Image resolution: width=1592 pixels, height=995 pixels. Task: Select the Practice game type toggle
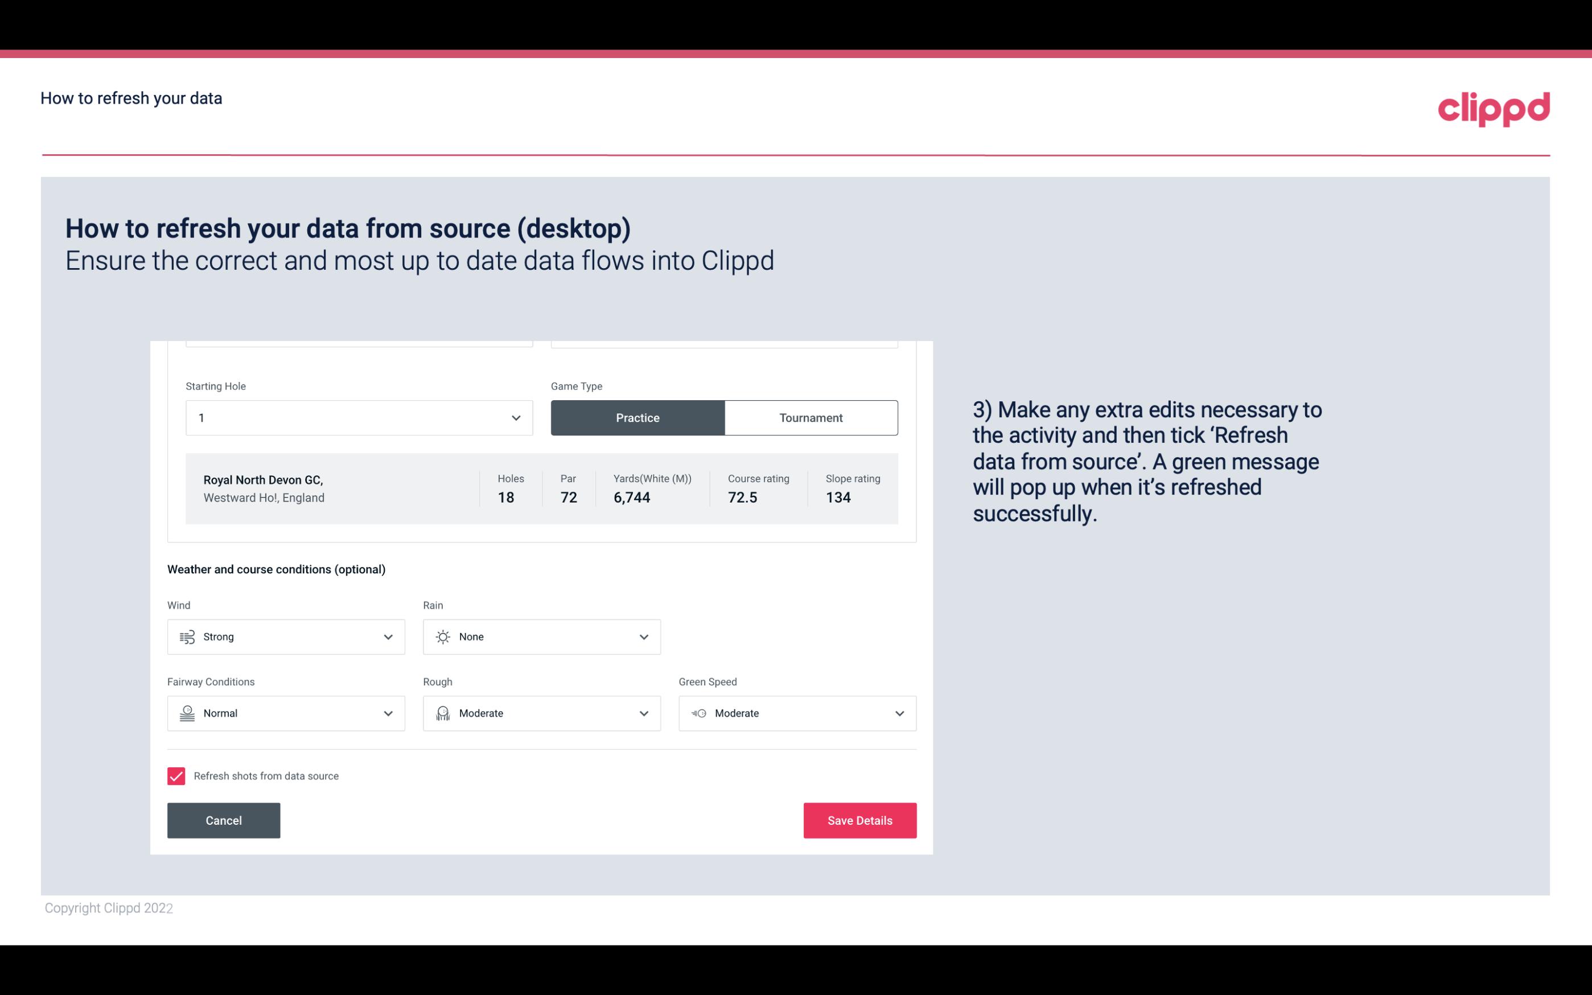[637, 417]
